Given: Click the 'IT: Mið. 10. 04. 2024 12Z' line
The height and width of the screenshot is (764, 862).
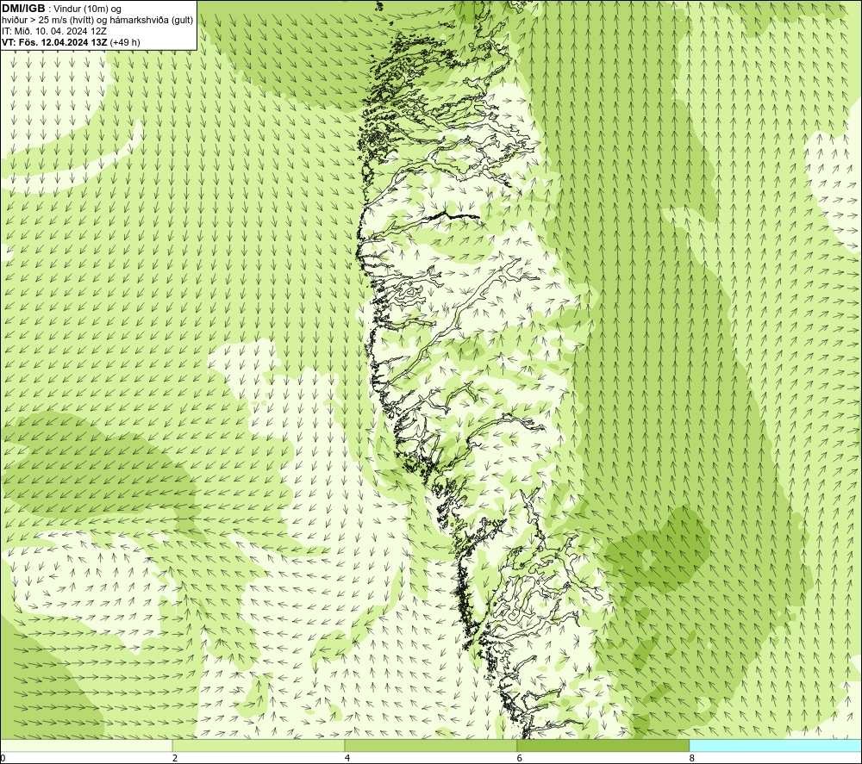Looking at the screenshot, I should [54, 31].
